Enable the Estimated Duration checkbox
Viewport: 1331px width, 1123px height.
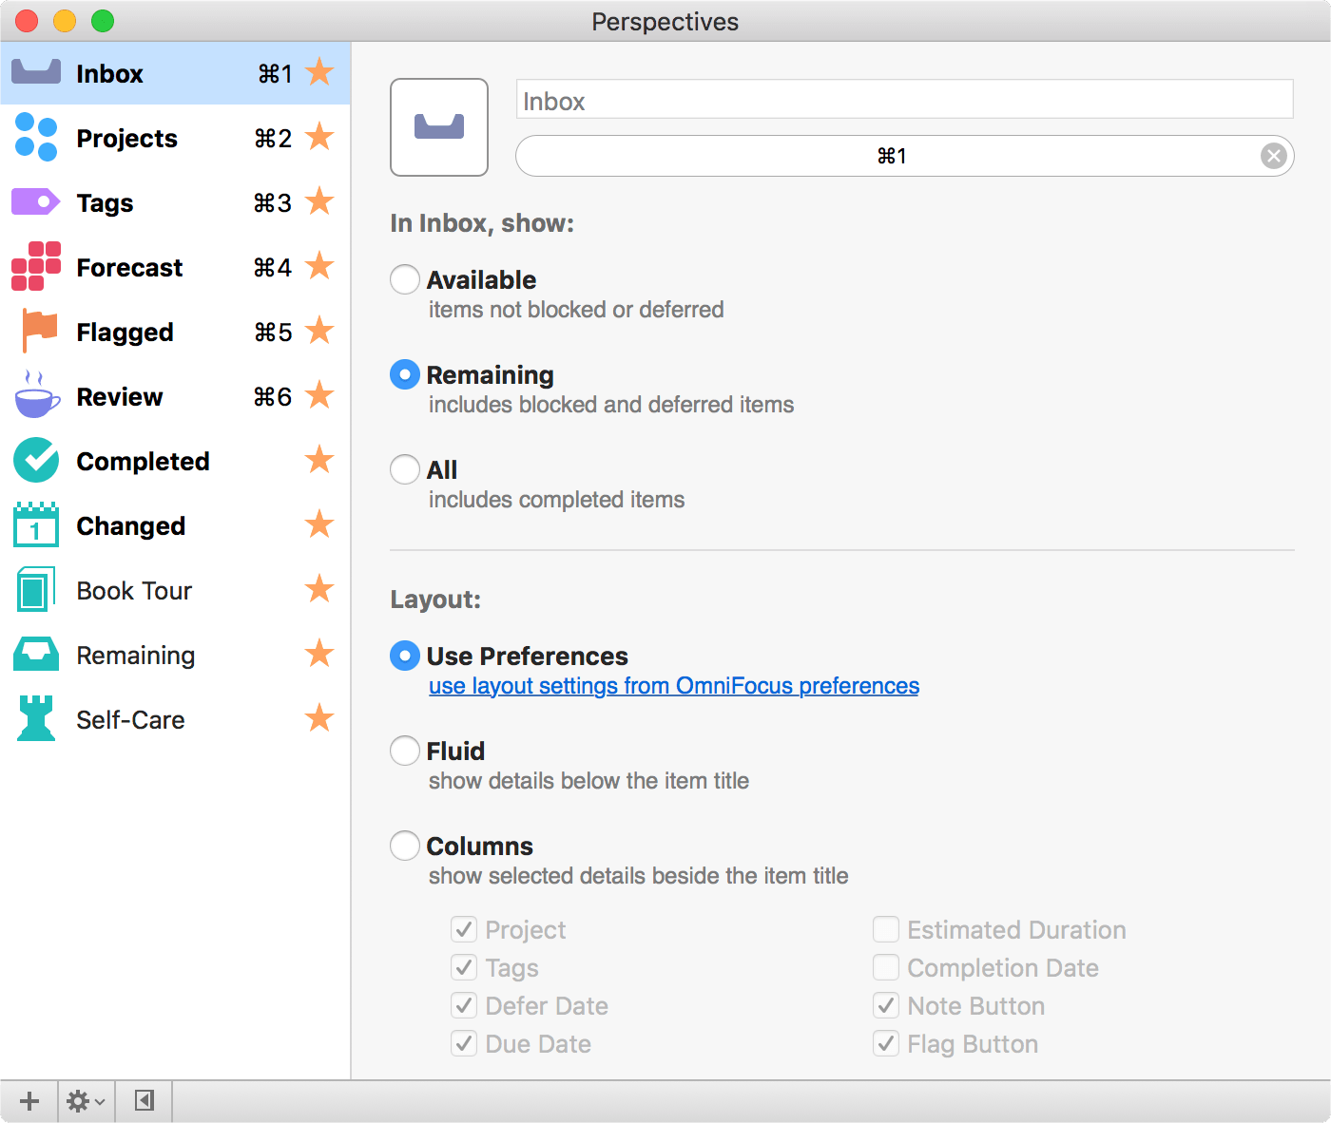tap(886, 929)
